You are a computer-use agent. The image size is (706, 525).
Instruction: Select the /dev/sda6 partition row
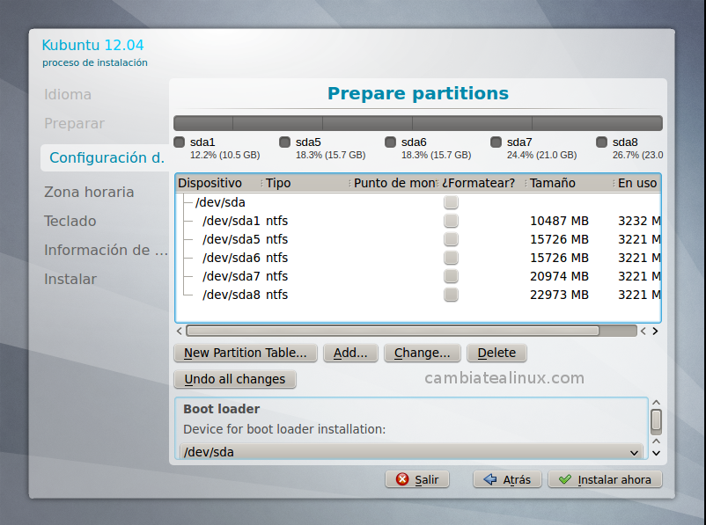click(418, 258)
